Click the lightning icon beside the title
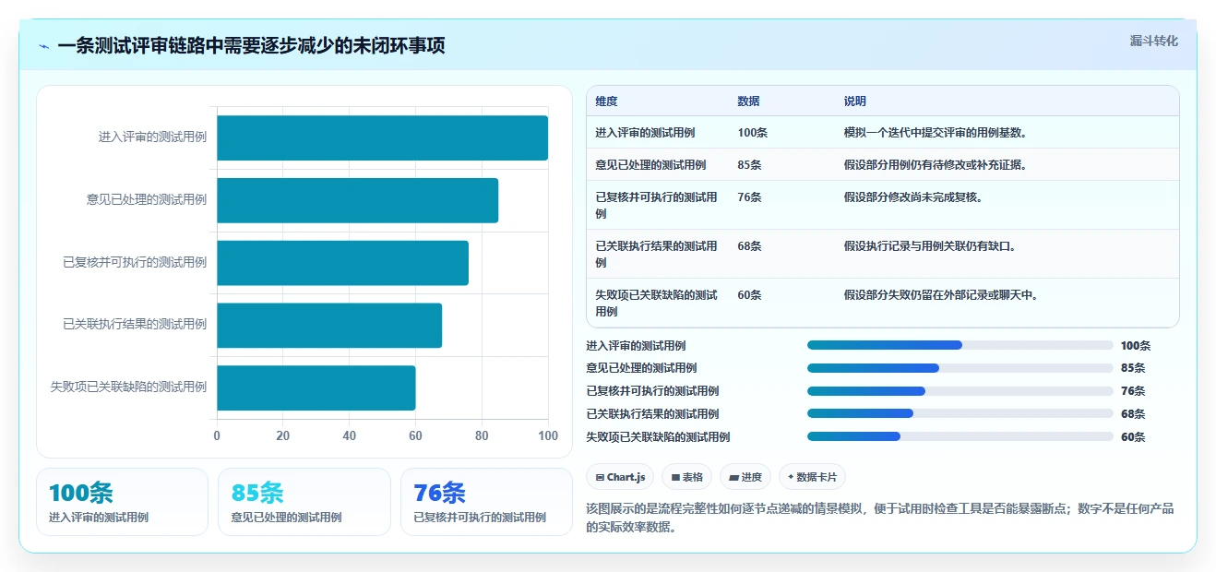 [x=43, y=46]
